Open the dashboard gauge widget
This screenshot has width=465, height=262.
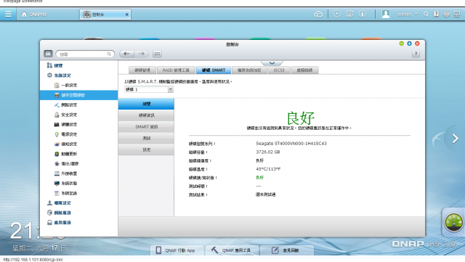[453, 222]
